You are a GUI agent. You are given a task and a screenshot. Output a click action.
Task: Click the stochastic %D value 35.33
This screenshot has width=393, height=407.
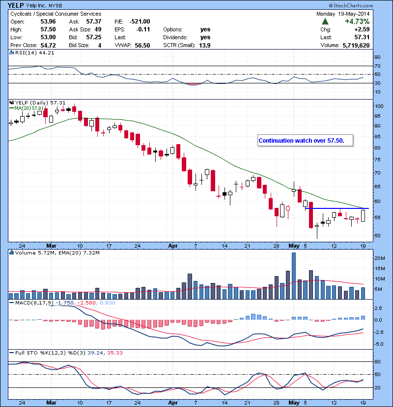(x=114, y=353)
